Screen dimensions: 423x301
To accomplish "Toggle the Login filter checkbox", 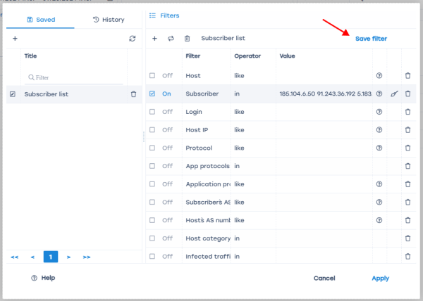I will pyautogui.click(x=152, y=112).
